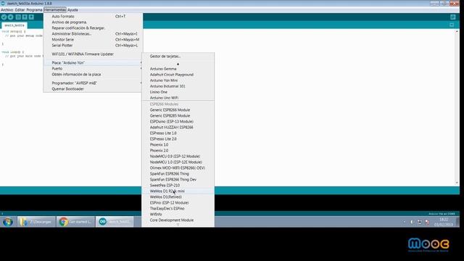Image resolution: width=464 pixels, height=261 pixels.
Task: Select WifInfo board
Action: [x=178, y=215]
